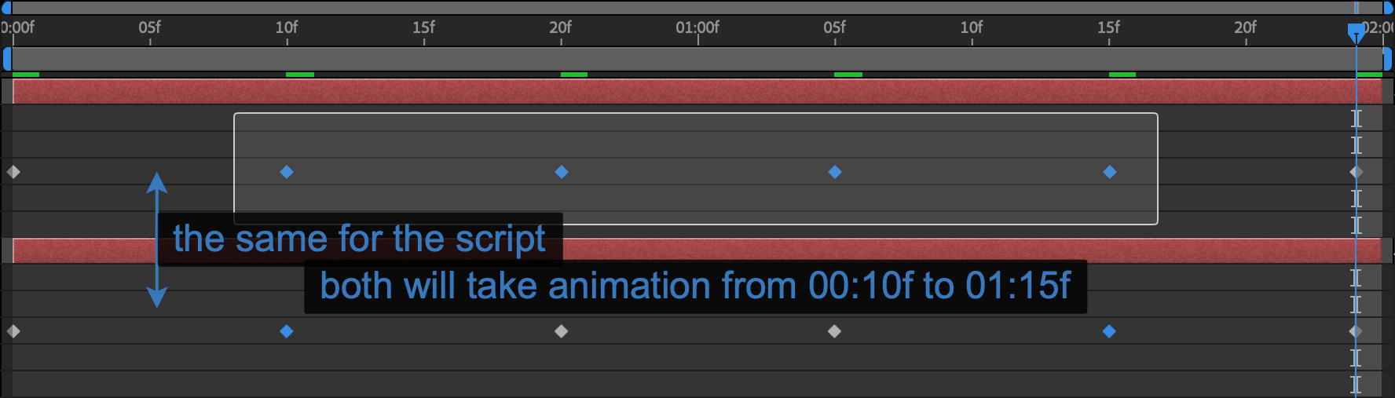
Task: Select lower layer's blue keyframe at 01:15f
Action: coord(1109,331)
